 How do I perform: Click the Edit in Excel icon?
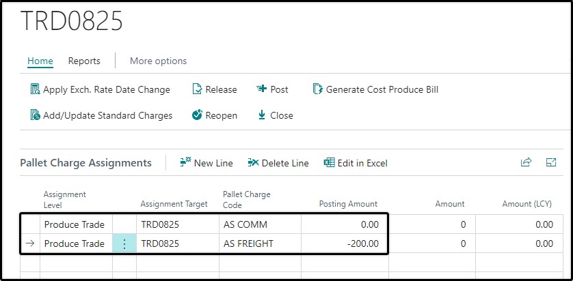[330, 162]
